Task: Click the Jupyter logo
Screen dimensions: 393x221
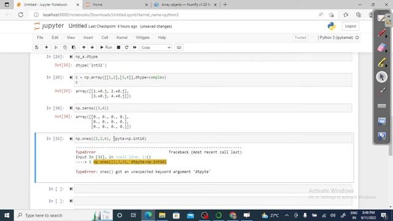Action: click(x=49, y=26)
